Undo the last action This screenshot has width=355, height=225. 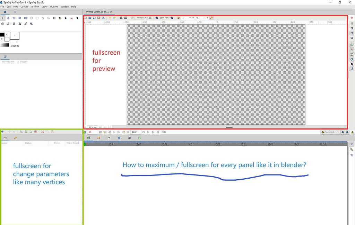point(110,18)
